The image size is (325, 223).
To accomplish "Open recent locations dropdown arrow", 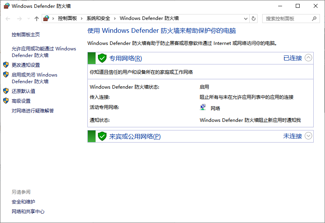I will (x=28, y=19).
